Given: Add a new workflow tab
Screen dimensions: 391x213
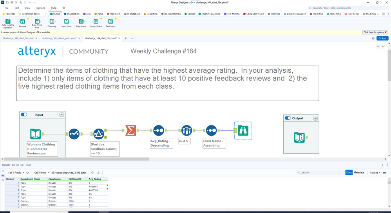Looking at the screenshot, I should (x=126, y=38).
